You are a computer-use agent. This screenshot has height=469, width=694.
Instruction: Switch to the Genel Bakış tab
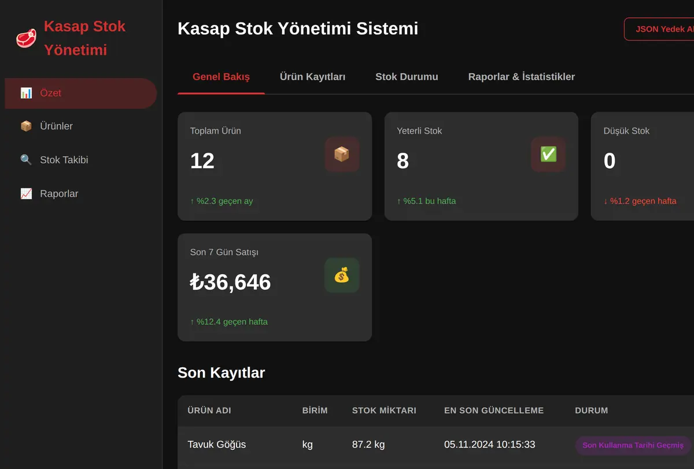pyautogui.click(x=221, y=77)
